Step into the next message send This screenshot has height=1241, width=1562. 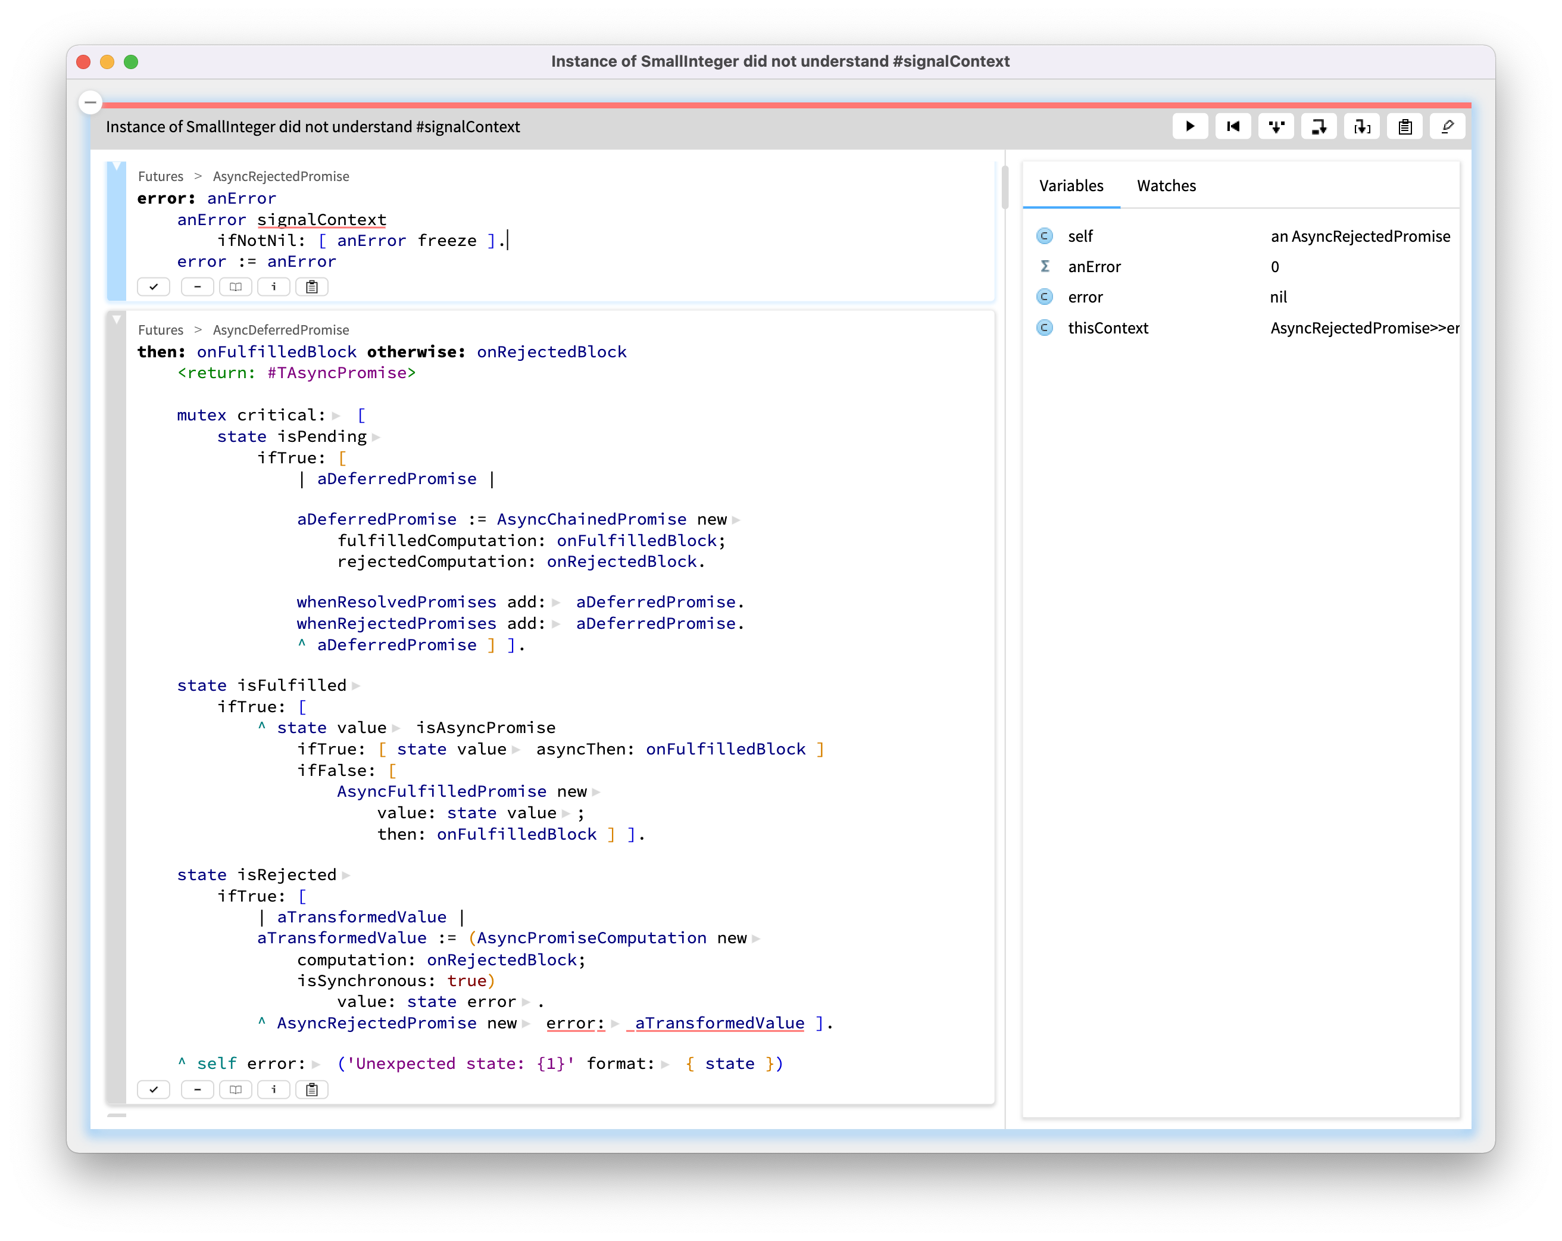[1276, 126]
